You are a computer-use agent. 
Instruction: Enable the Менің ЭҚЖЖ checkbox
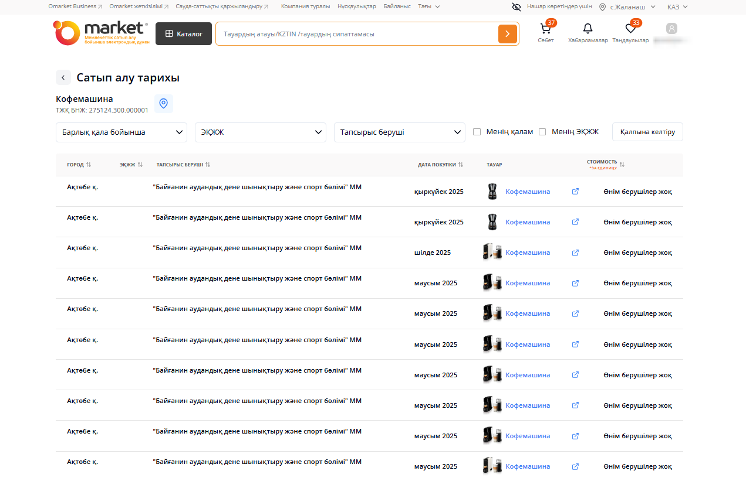[x=542, y=132]
